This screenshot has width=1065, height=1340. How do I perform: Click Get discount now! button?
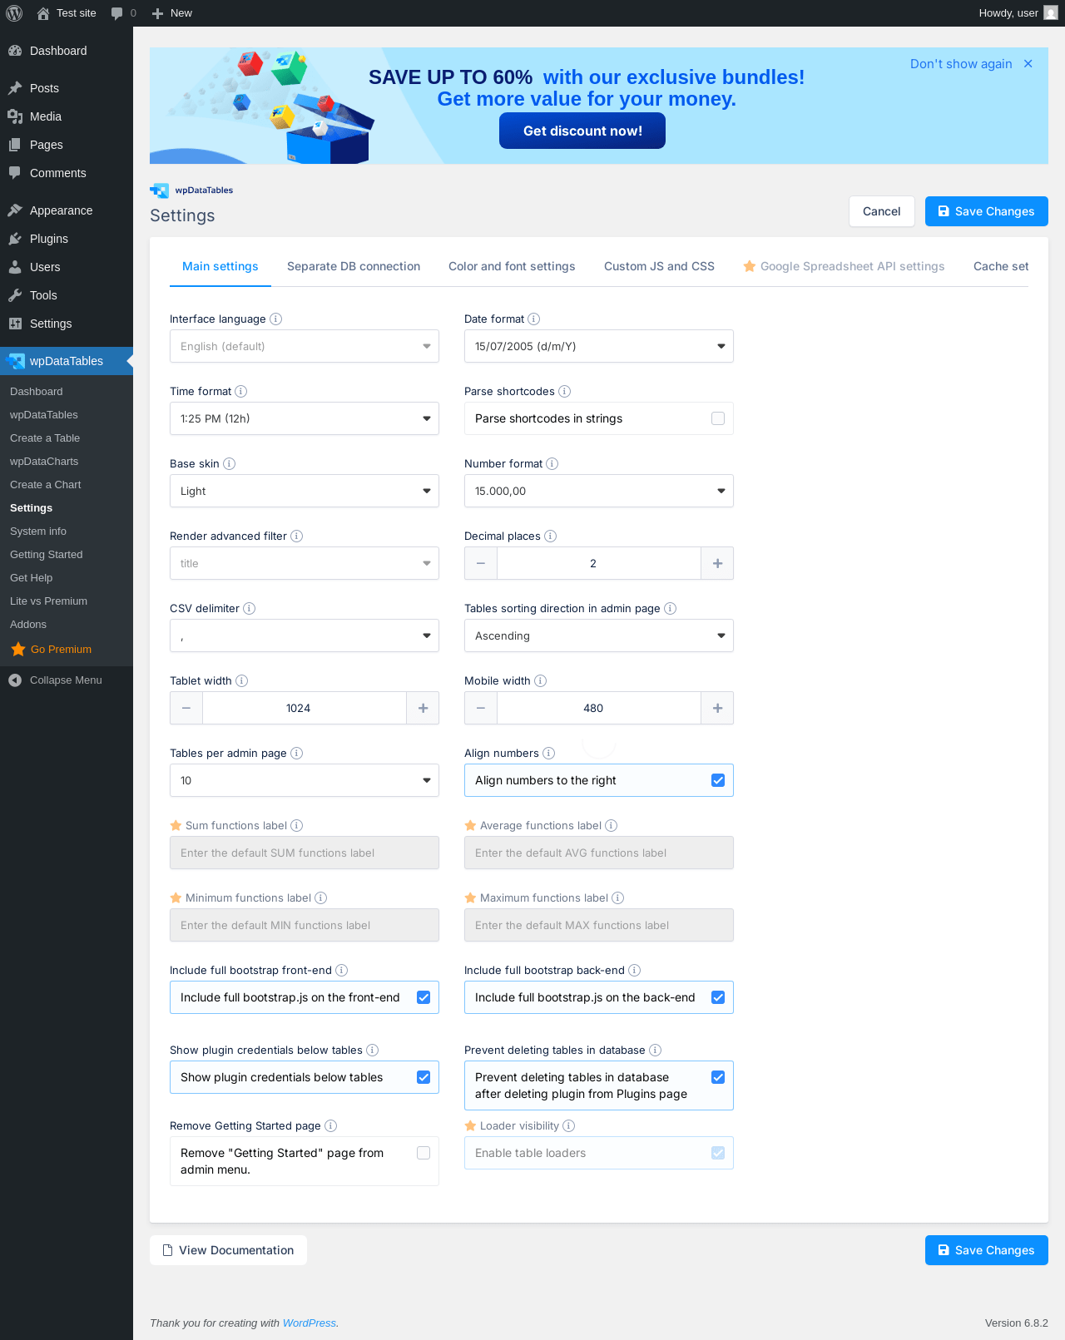tap(582, 131)
